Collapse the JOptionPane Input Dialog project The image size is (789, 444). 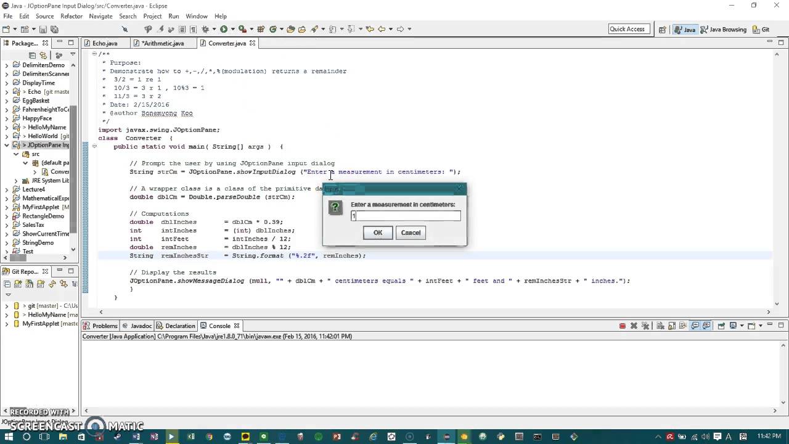(x=7, y=145)
